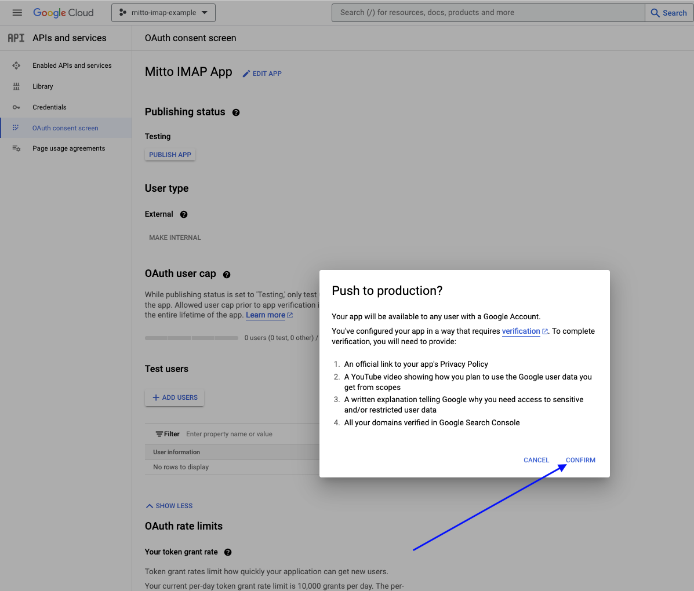Click the Edit App pencil icon

tap(246, 74)
